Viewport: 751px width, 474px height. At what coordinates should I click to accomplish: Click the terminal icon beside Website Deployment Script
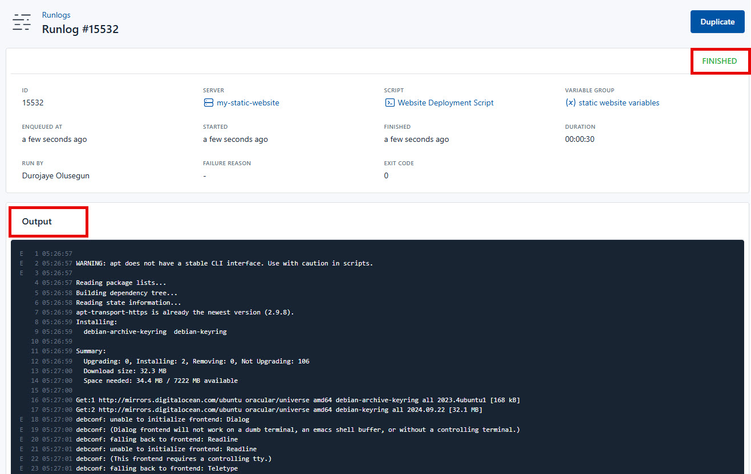click(x=390, y=103)
